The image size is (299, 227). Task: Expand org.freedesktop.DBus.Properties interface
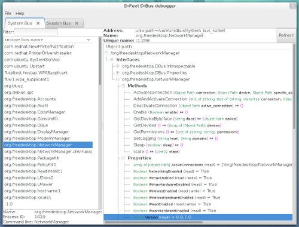coord(118,73)
